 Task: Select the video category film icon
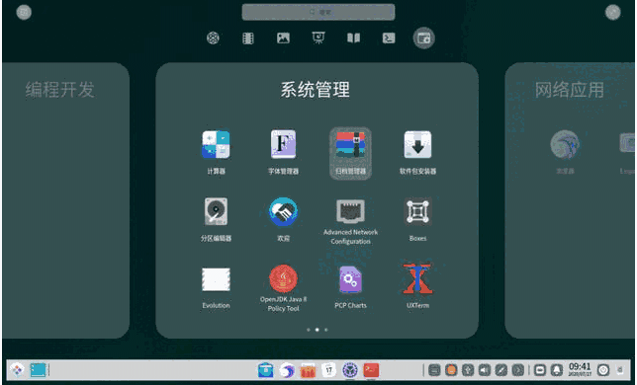point(248,38)
